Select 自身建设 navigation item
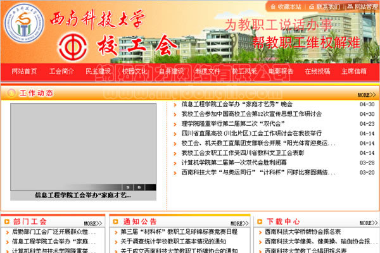 [172, 71]
